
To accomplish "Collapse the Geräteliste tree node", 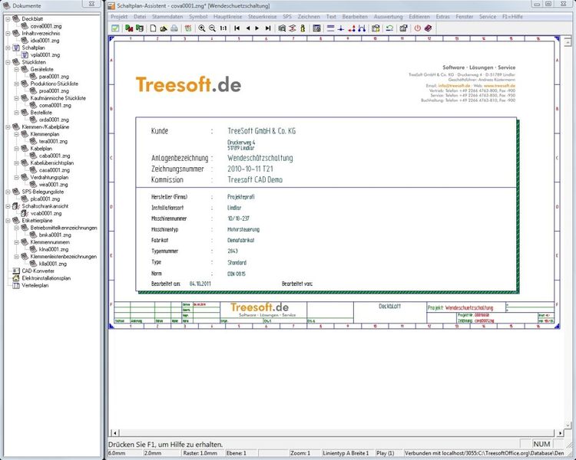I will coord(17,69).
